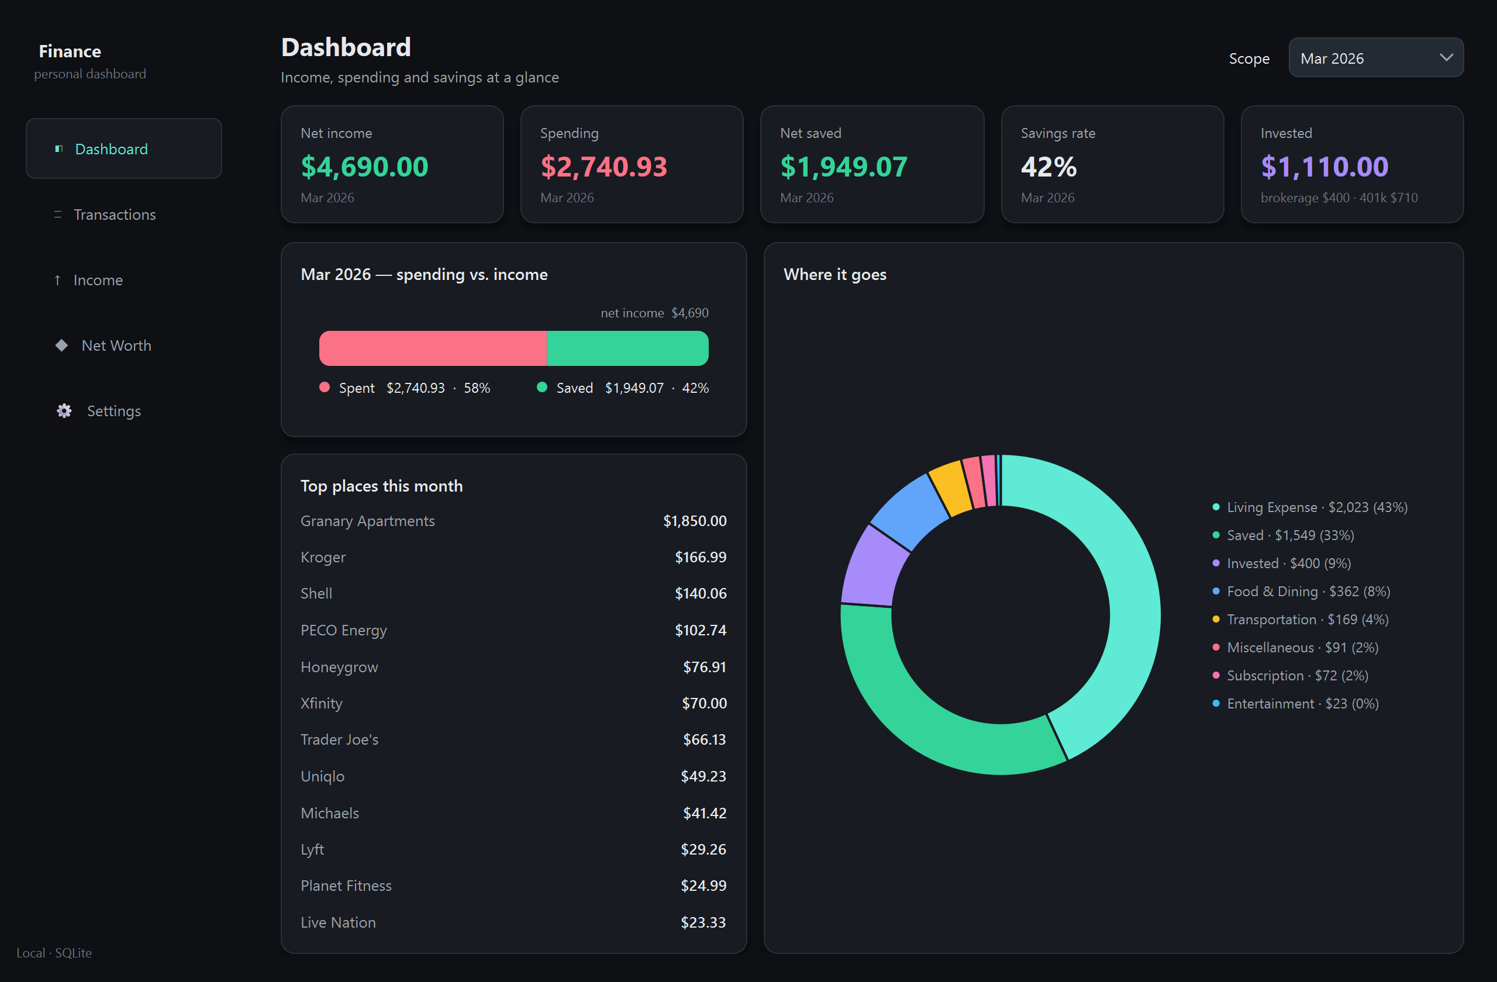Click the Invested $400 legend entry
Screen dimensions: 1497x982
(1281, 563)
